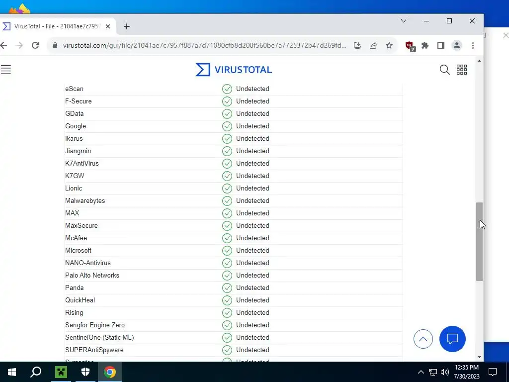Image resolution: width=509 pixels, height=382 pixels.
Task: Open Windows Security taskbar icon
Action: (85, 372)
